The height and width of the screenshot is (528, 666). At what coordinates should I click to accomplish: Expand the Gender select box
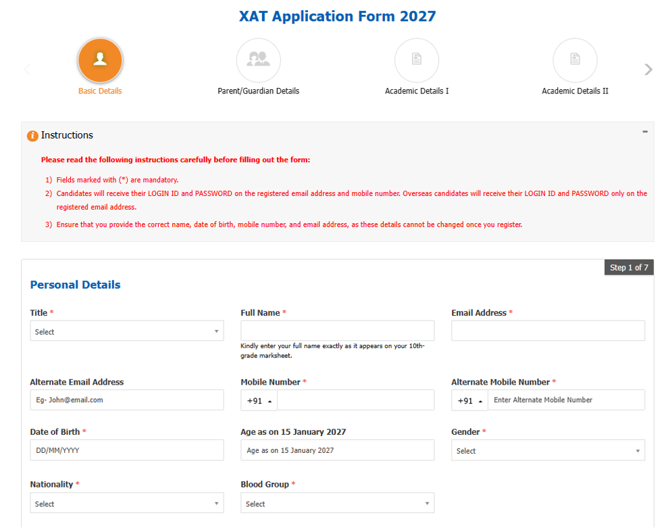548,450
